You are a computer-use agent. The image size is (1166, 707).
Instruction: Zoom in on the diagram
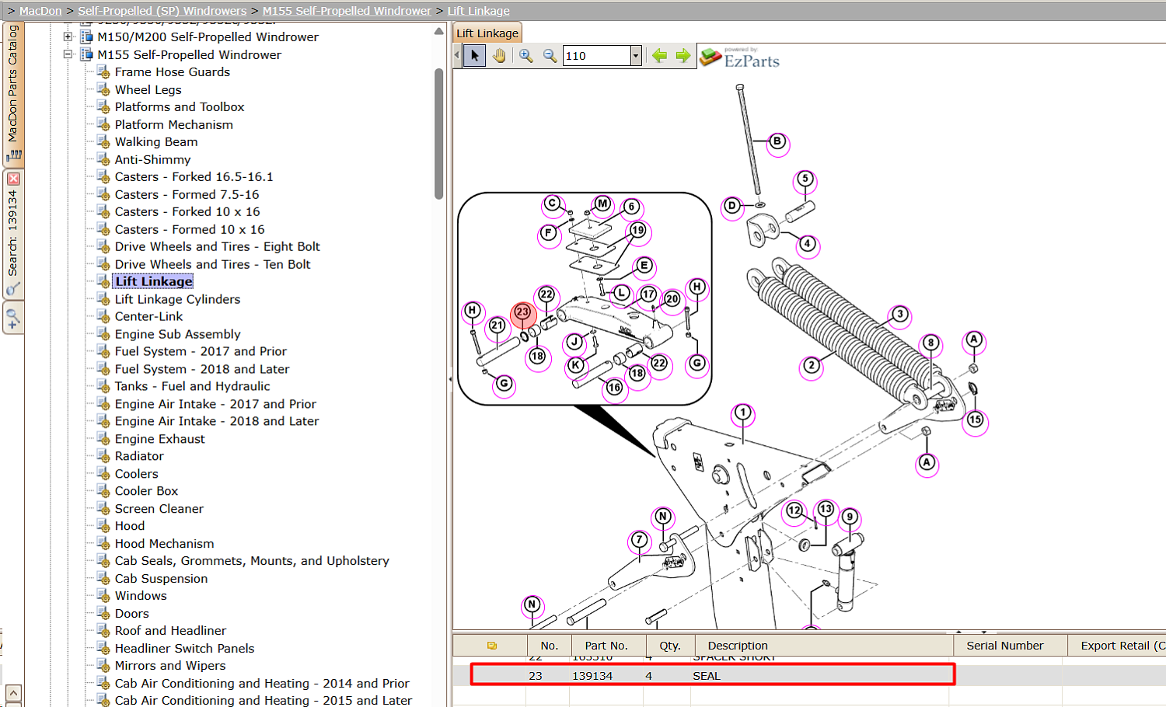526,56
